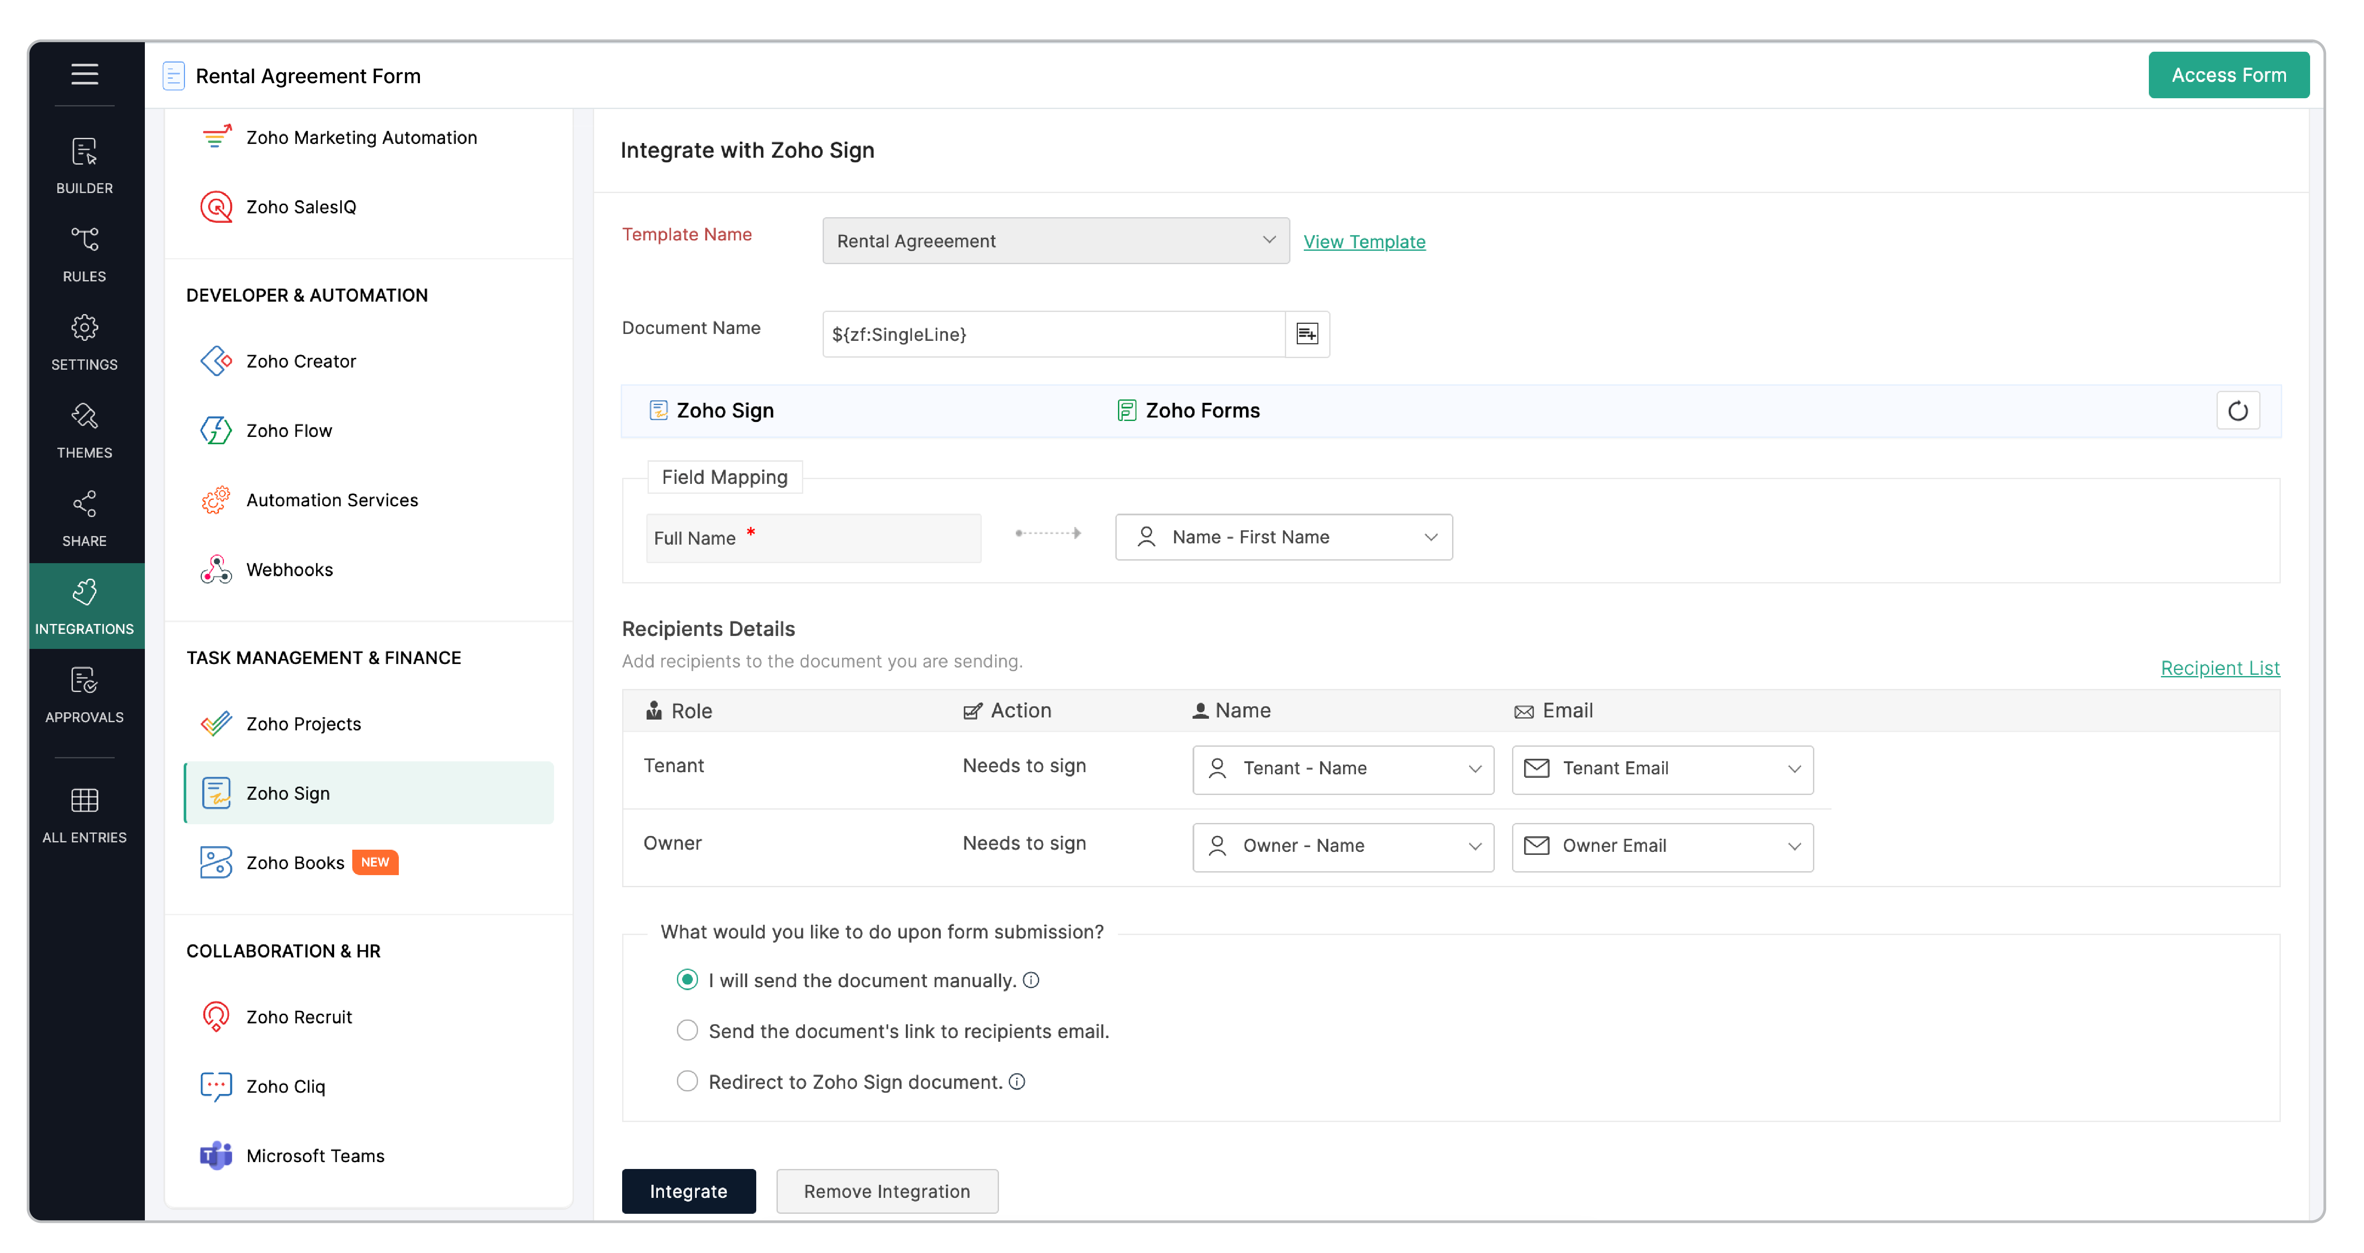Expand the Template Name dropdown
The width and height of the screenshot is (2364, 1253).
(1055, 240)
